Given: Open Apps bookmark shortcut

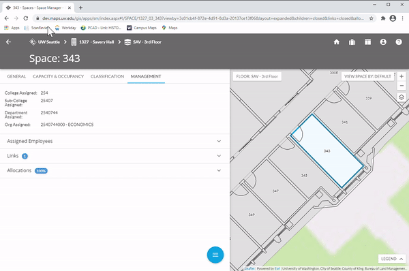Looking at the screenshot, I should click(x=12, y=28).
